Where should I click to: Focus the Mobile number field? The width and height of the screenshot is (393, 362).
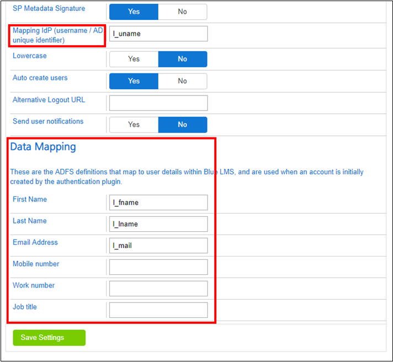tap(158, 267)
